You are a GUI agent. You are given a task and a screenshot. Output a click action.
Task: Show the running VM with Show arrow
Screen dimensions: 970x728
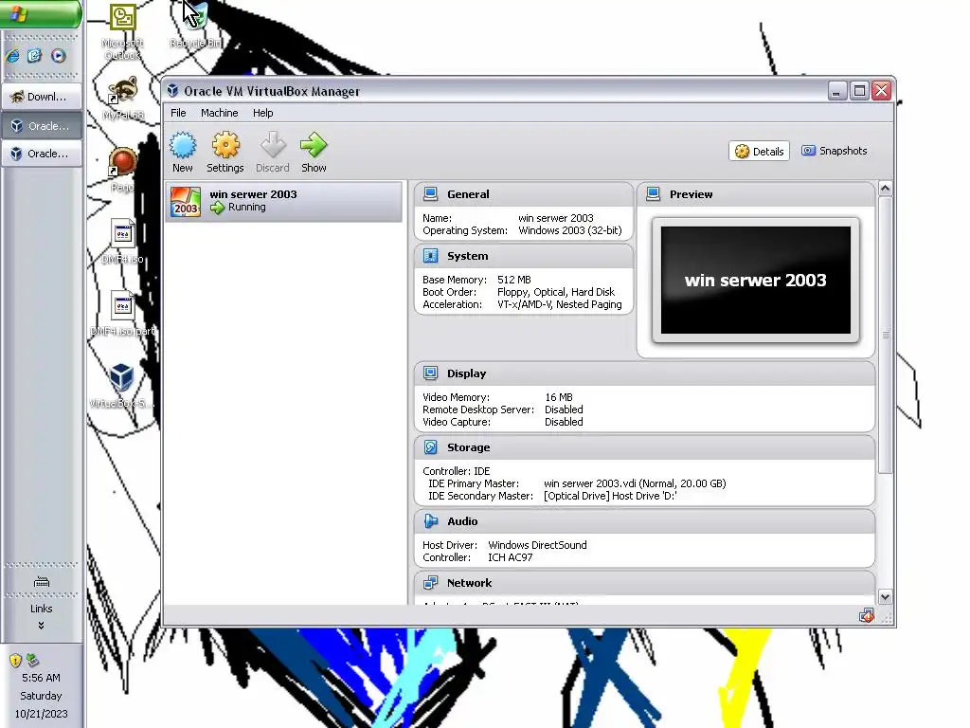[314, 152]
